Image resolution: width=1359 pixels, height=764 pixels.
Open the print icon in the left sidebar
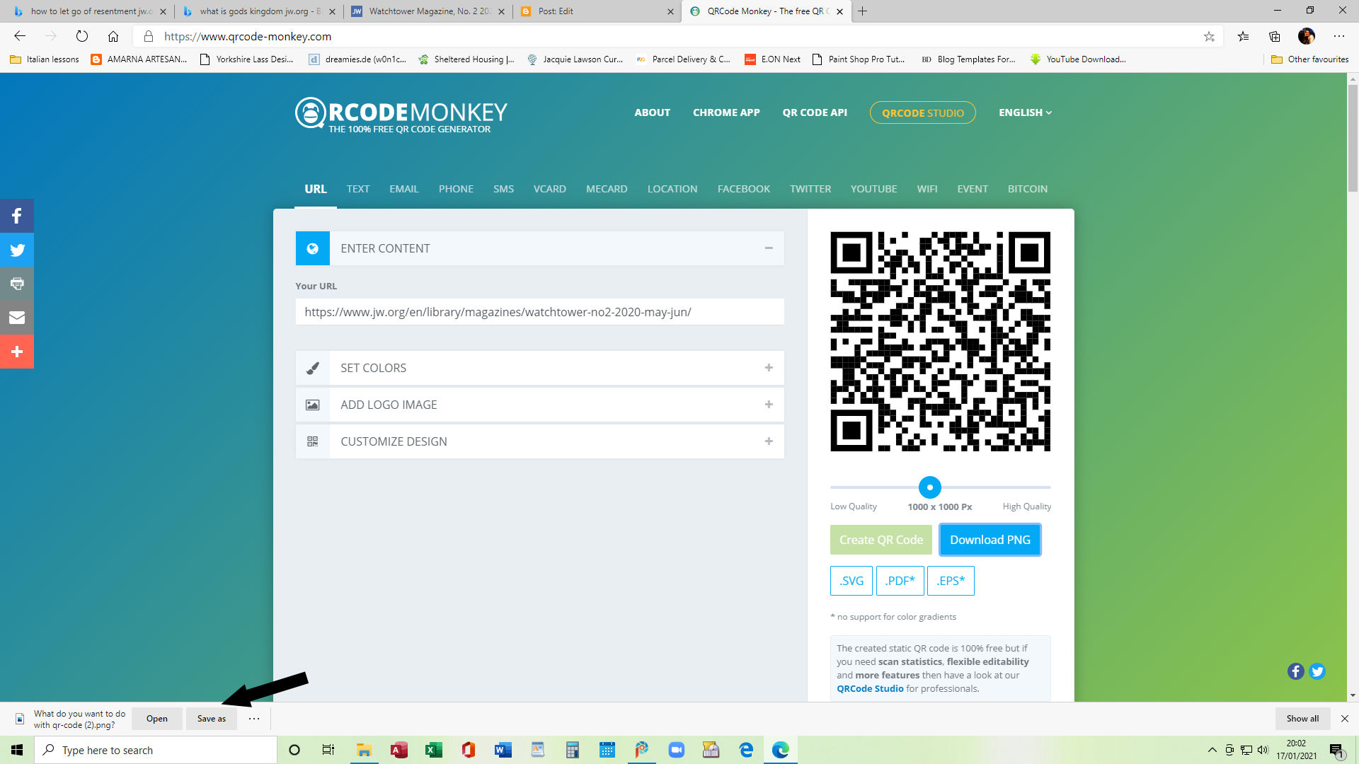(17, 284)
